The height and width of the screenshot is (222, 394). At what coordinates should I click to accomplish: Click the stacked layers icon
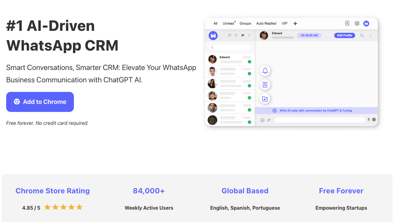[357, 23]
